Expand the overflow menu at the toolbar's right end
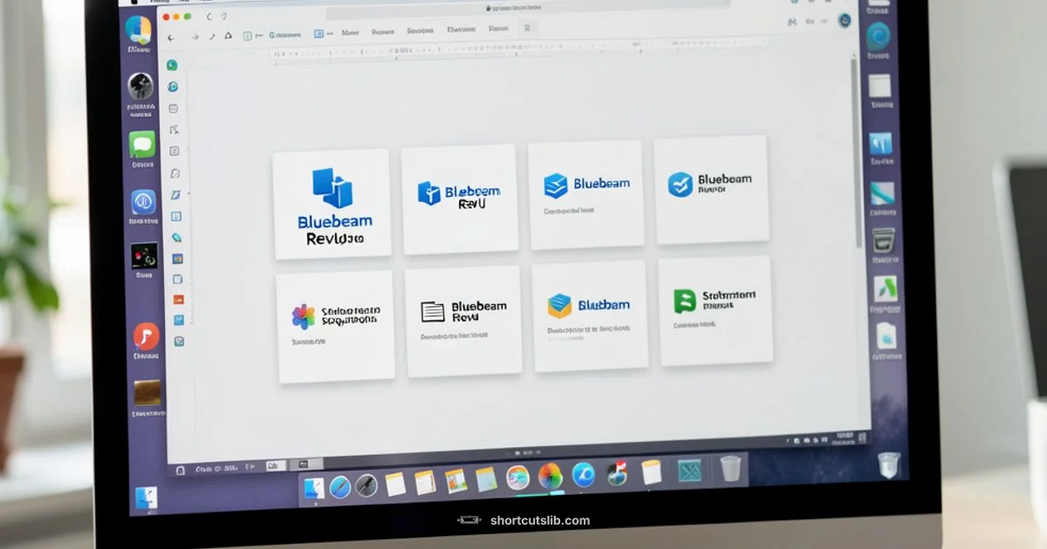The height and width of the screenshot is (549, 1047). (527, 28)
